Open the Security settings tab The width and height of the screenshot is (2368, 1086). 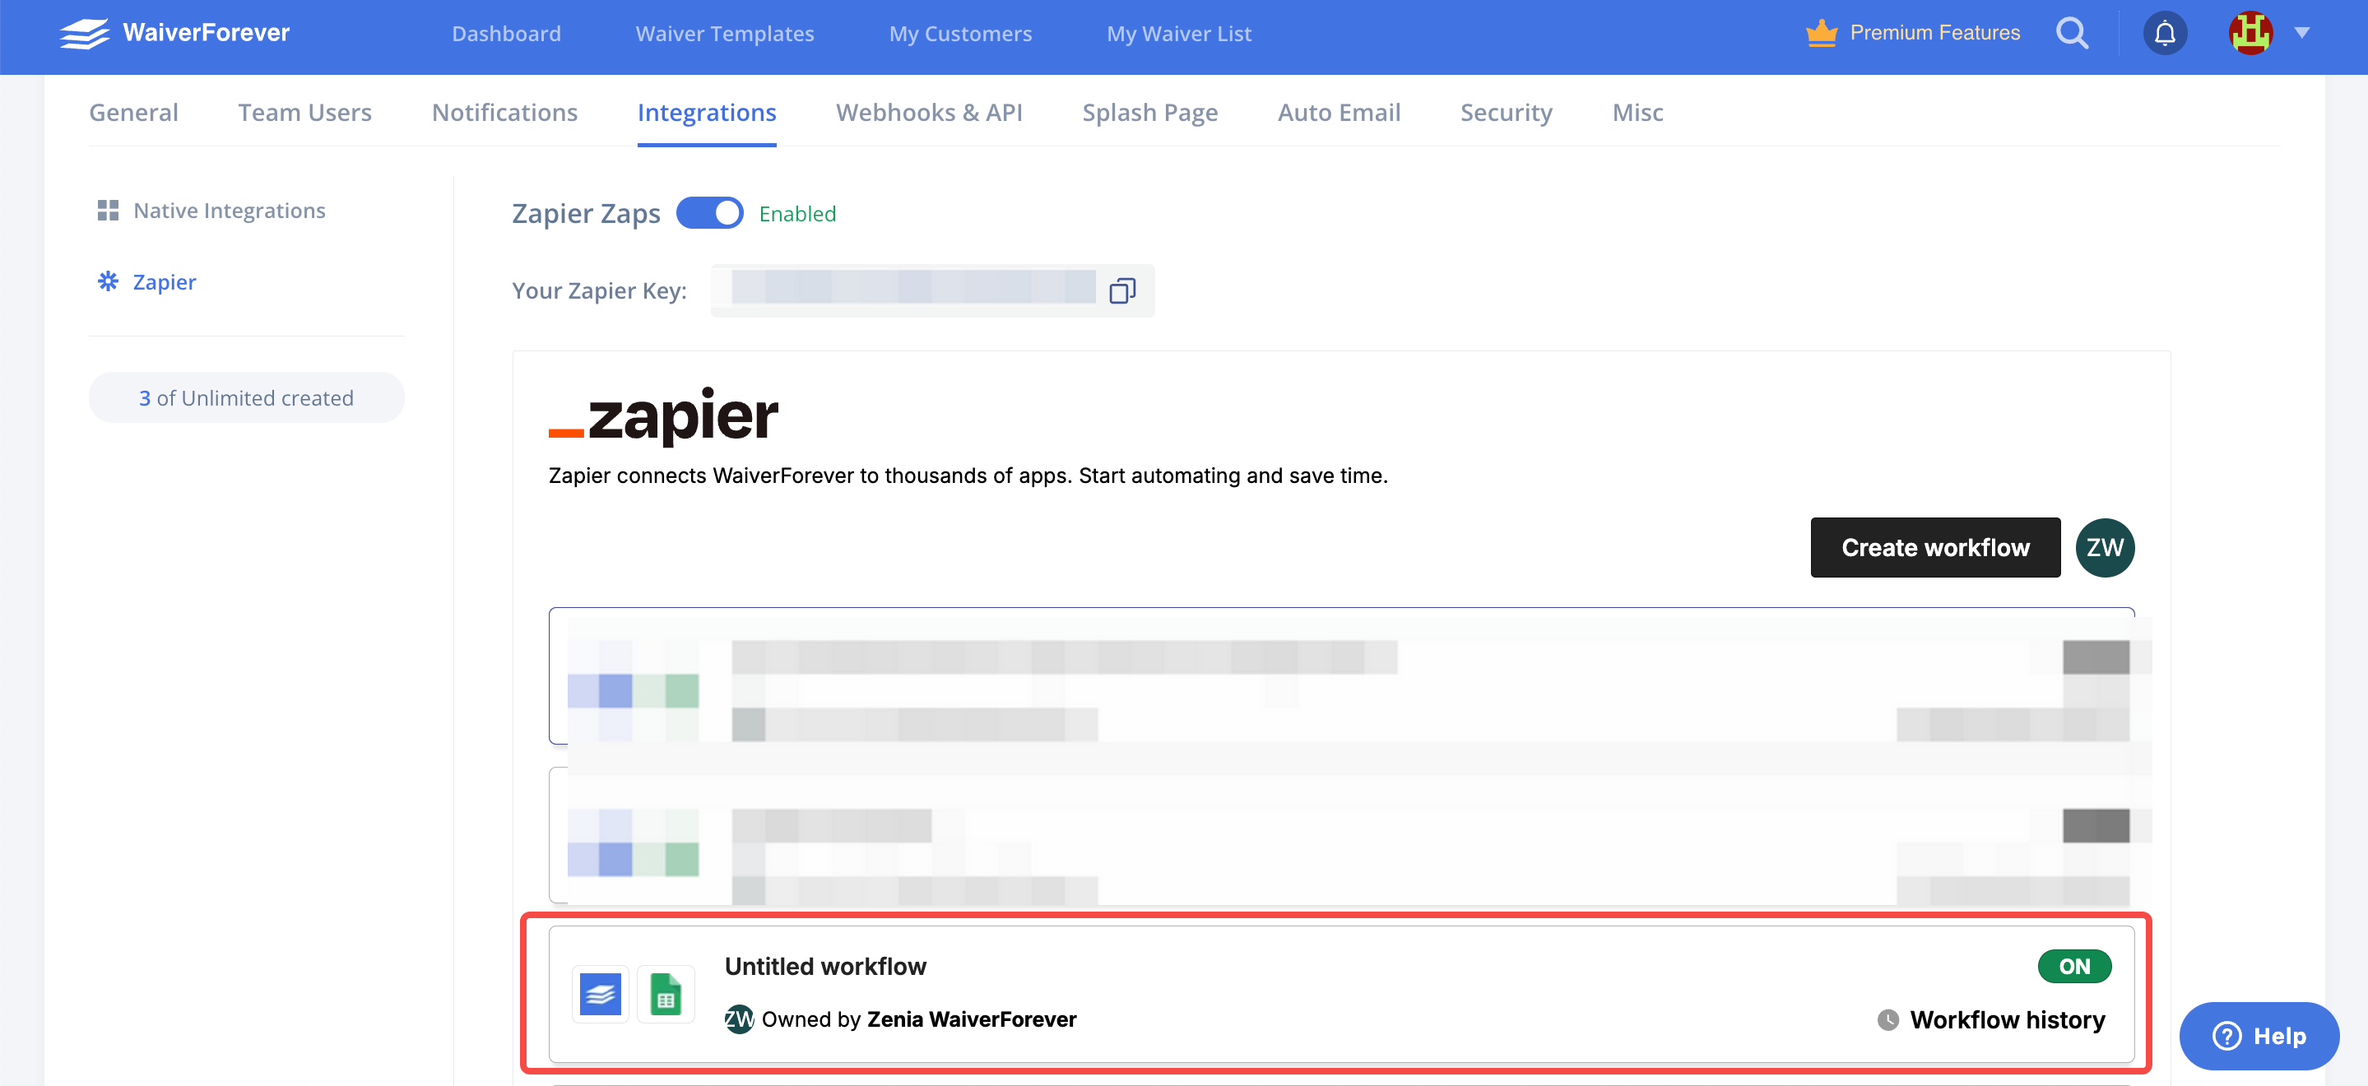1505,112
